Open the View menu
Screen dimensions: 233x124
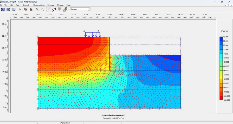[x=17, y=5]
